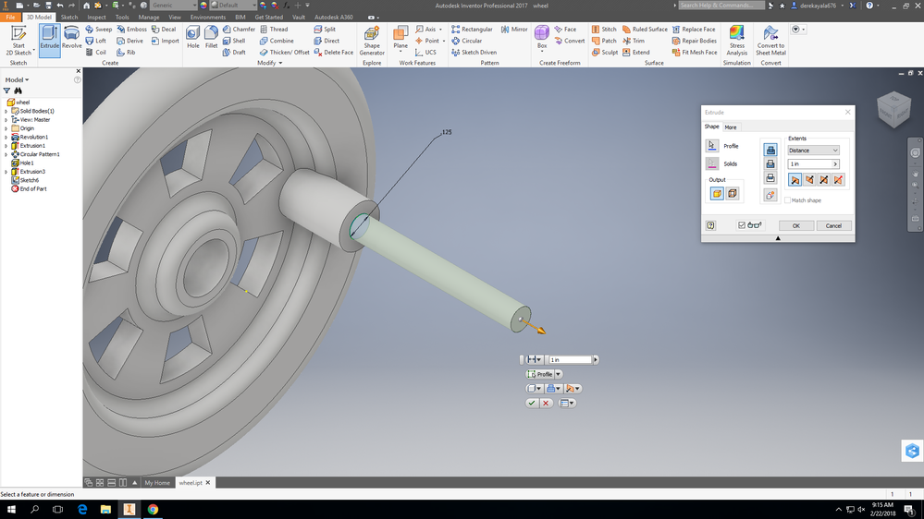924x519 pixels.
Task: Choose Join operation in Extrude dialog
Action: [770, 150]
